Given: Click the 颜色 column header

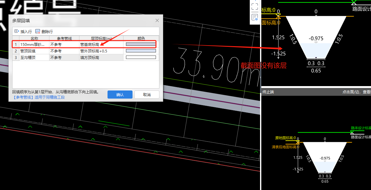Looking at the screenshot, I should [141, 38].
